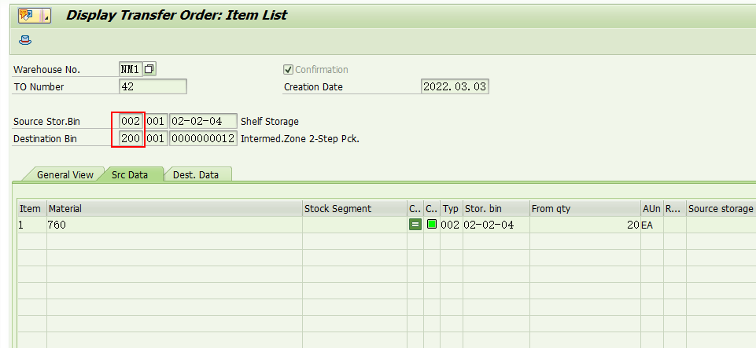
Task: Click the equals confirmation icon in item row
Action: (415, 225)
